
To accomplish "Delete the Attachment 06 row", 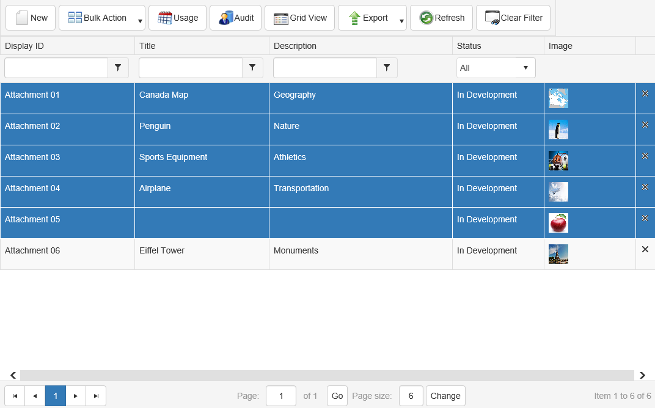I will 645,249.
